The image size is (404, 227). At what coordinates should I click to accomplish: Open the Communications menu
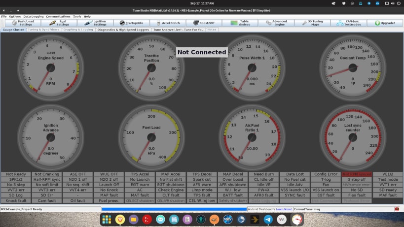coord(58,16)
